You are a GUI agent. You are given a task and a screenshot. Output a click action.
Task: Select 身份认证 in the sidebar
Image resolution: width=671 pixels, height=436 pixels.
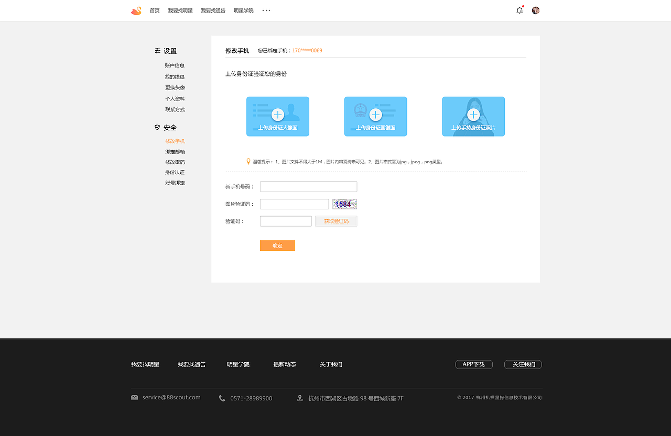point(175,172)
